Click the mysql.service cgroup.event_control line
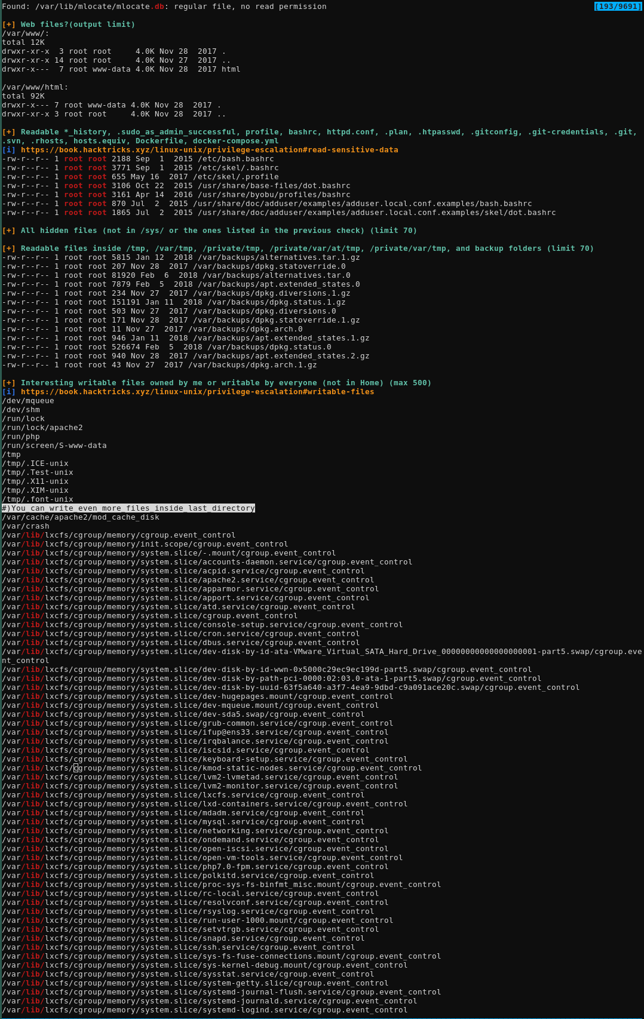Viewport: 644px width, 1019px height. point(183,822)
